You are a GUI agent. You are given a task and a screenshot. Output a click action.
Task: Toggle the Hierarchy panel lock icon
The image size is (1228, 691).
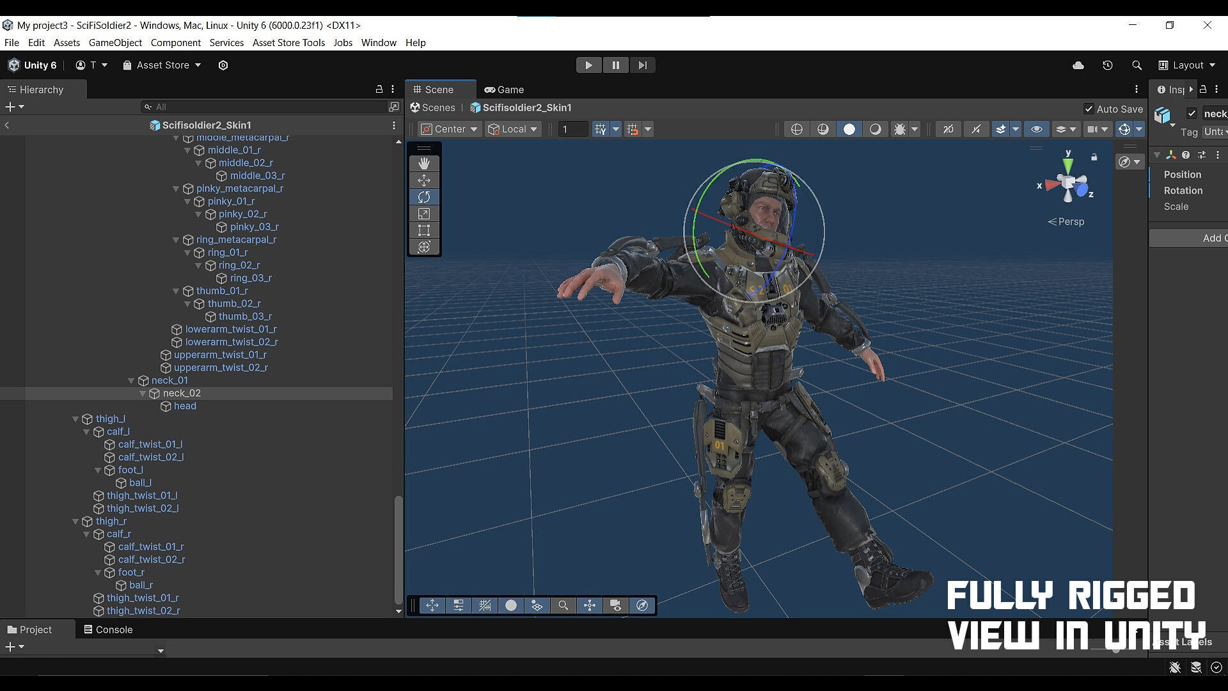[x=379, y=90]
